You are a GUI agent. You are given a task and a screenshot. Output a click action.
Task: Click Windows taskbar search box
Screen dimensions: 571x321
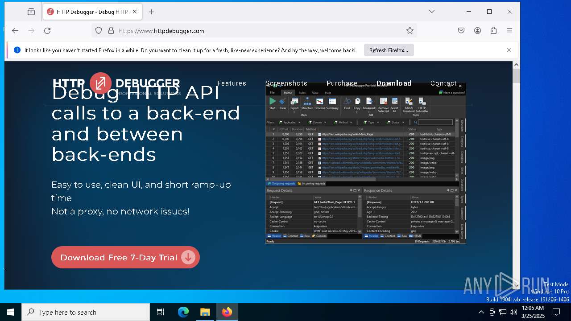(86, 312)
